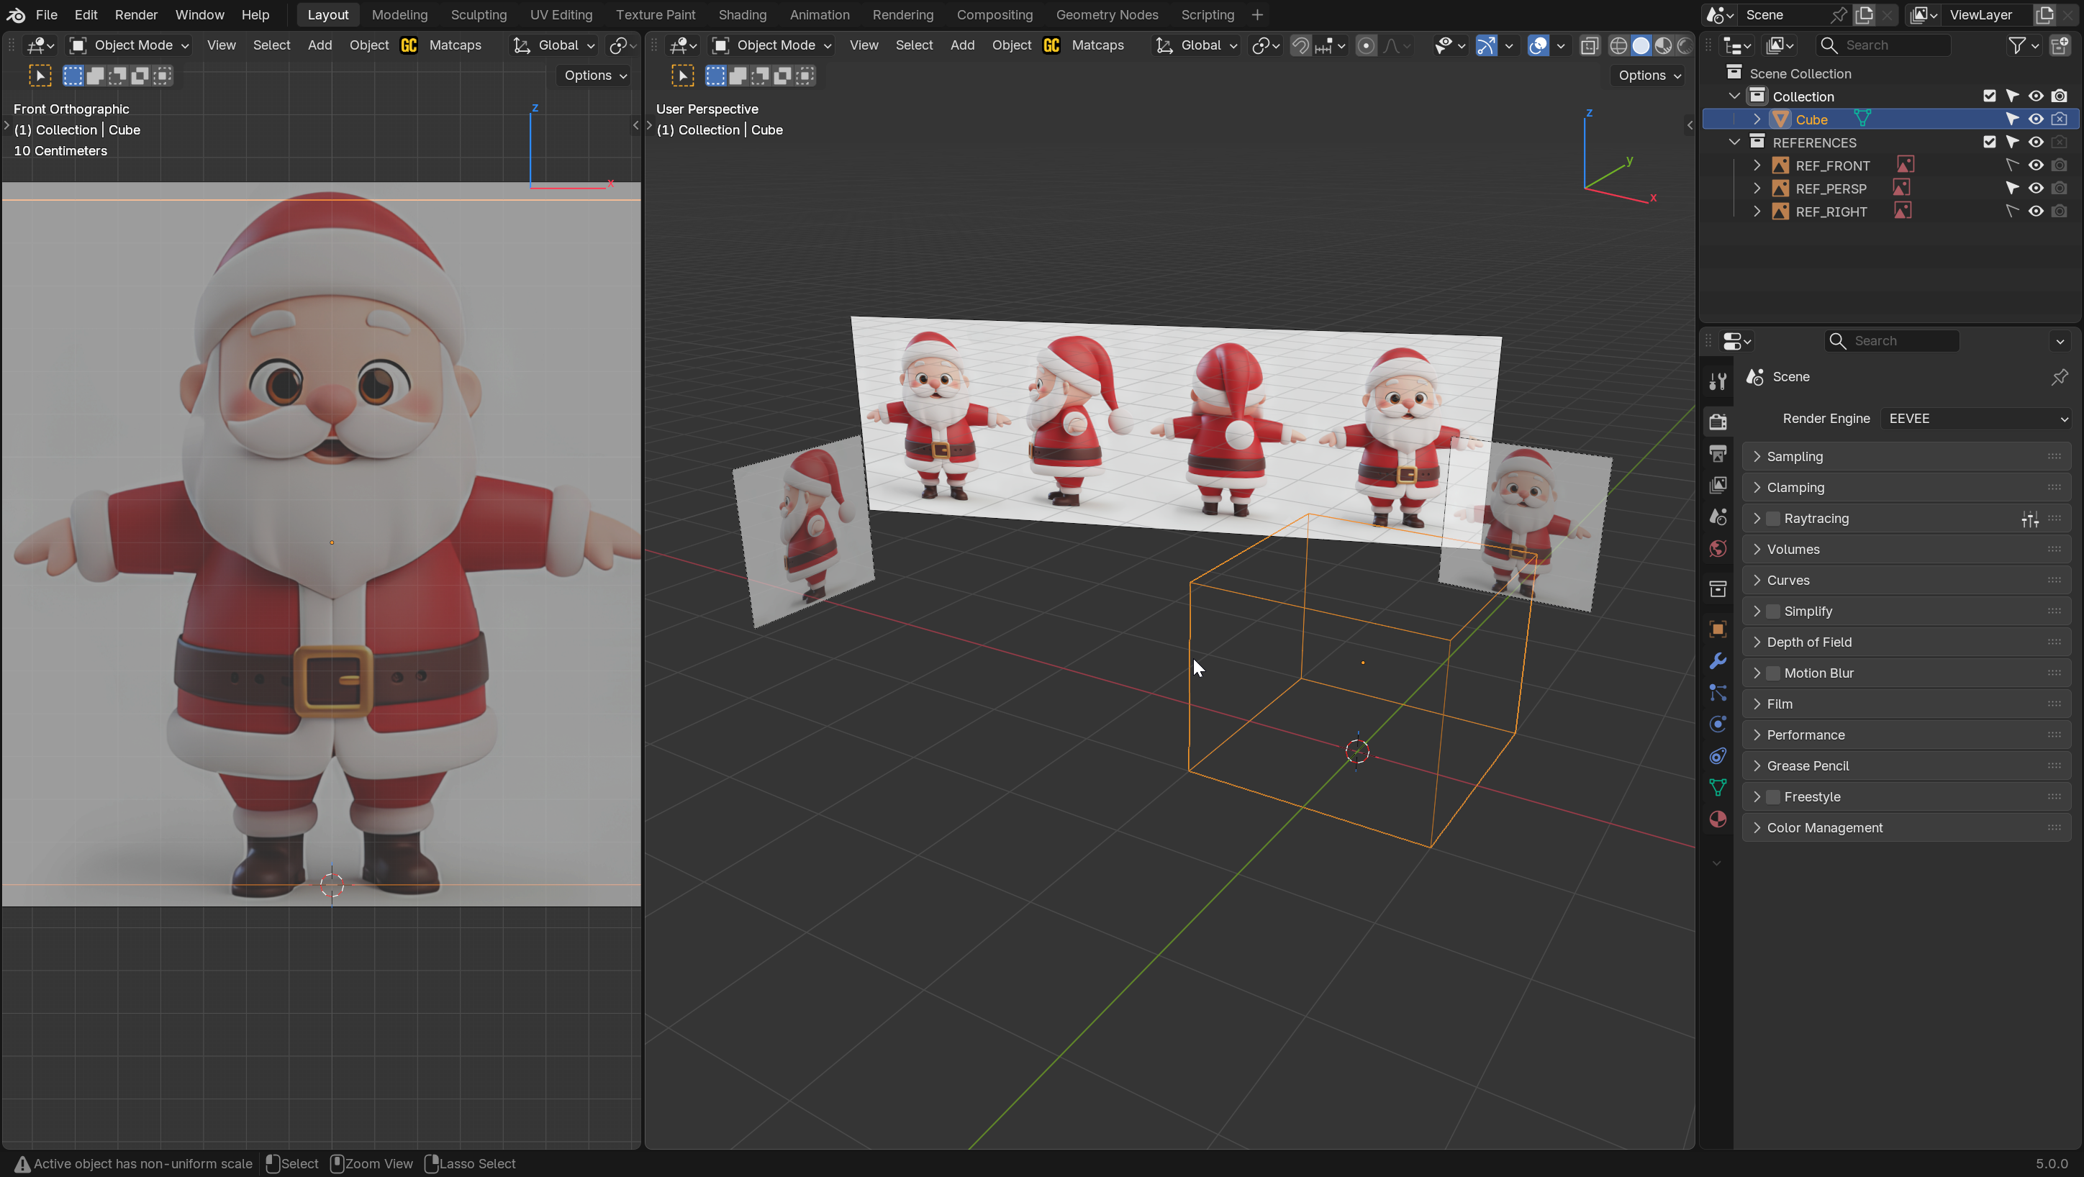Enable the Motion Blur checkbox
This screenshot has width=2084, height=1177.
[1773, 673]
